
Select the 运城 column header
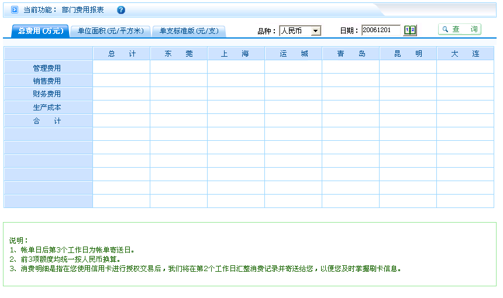coord(293,54)
